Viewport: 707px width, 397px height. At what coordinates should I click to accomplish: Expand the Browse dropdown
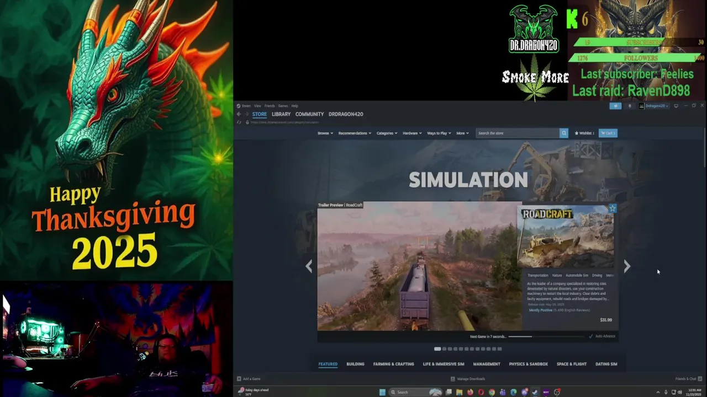[x=325, y=133]
